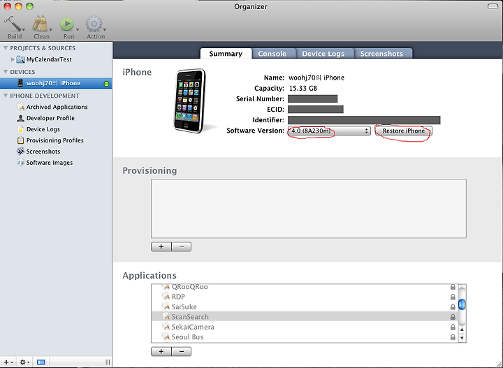The height and width of the screenshot is (368, 503).
Task: Click the Applications scroll up arrow
Action: [x=462, y=330]
